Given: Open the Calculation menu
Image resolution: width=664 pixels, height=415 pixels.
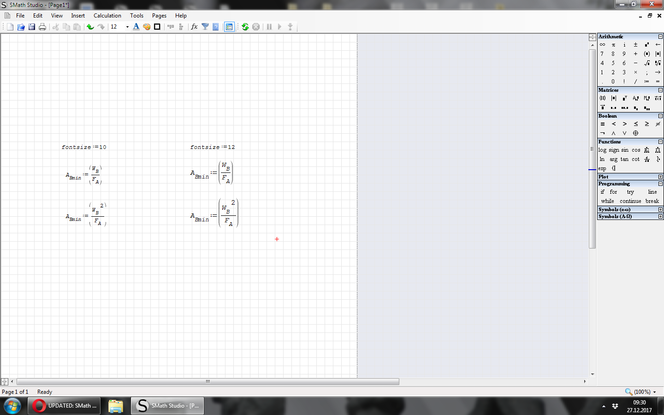Looking at the screenshot, I should pyautogui.click(x=107, y=16).
